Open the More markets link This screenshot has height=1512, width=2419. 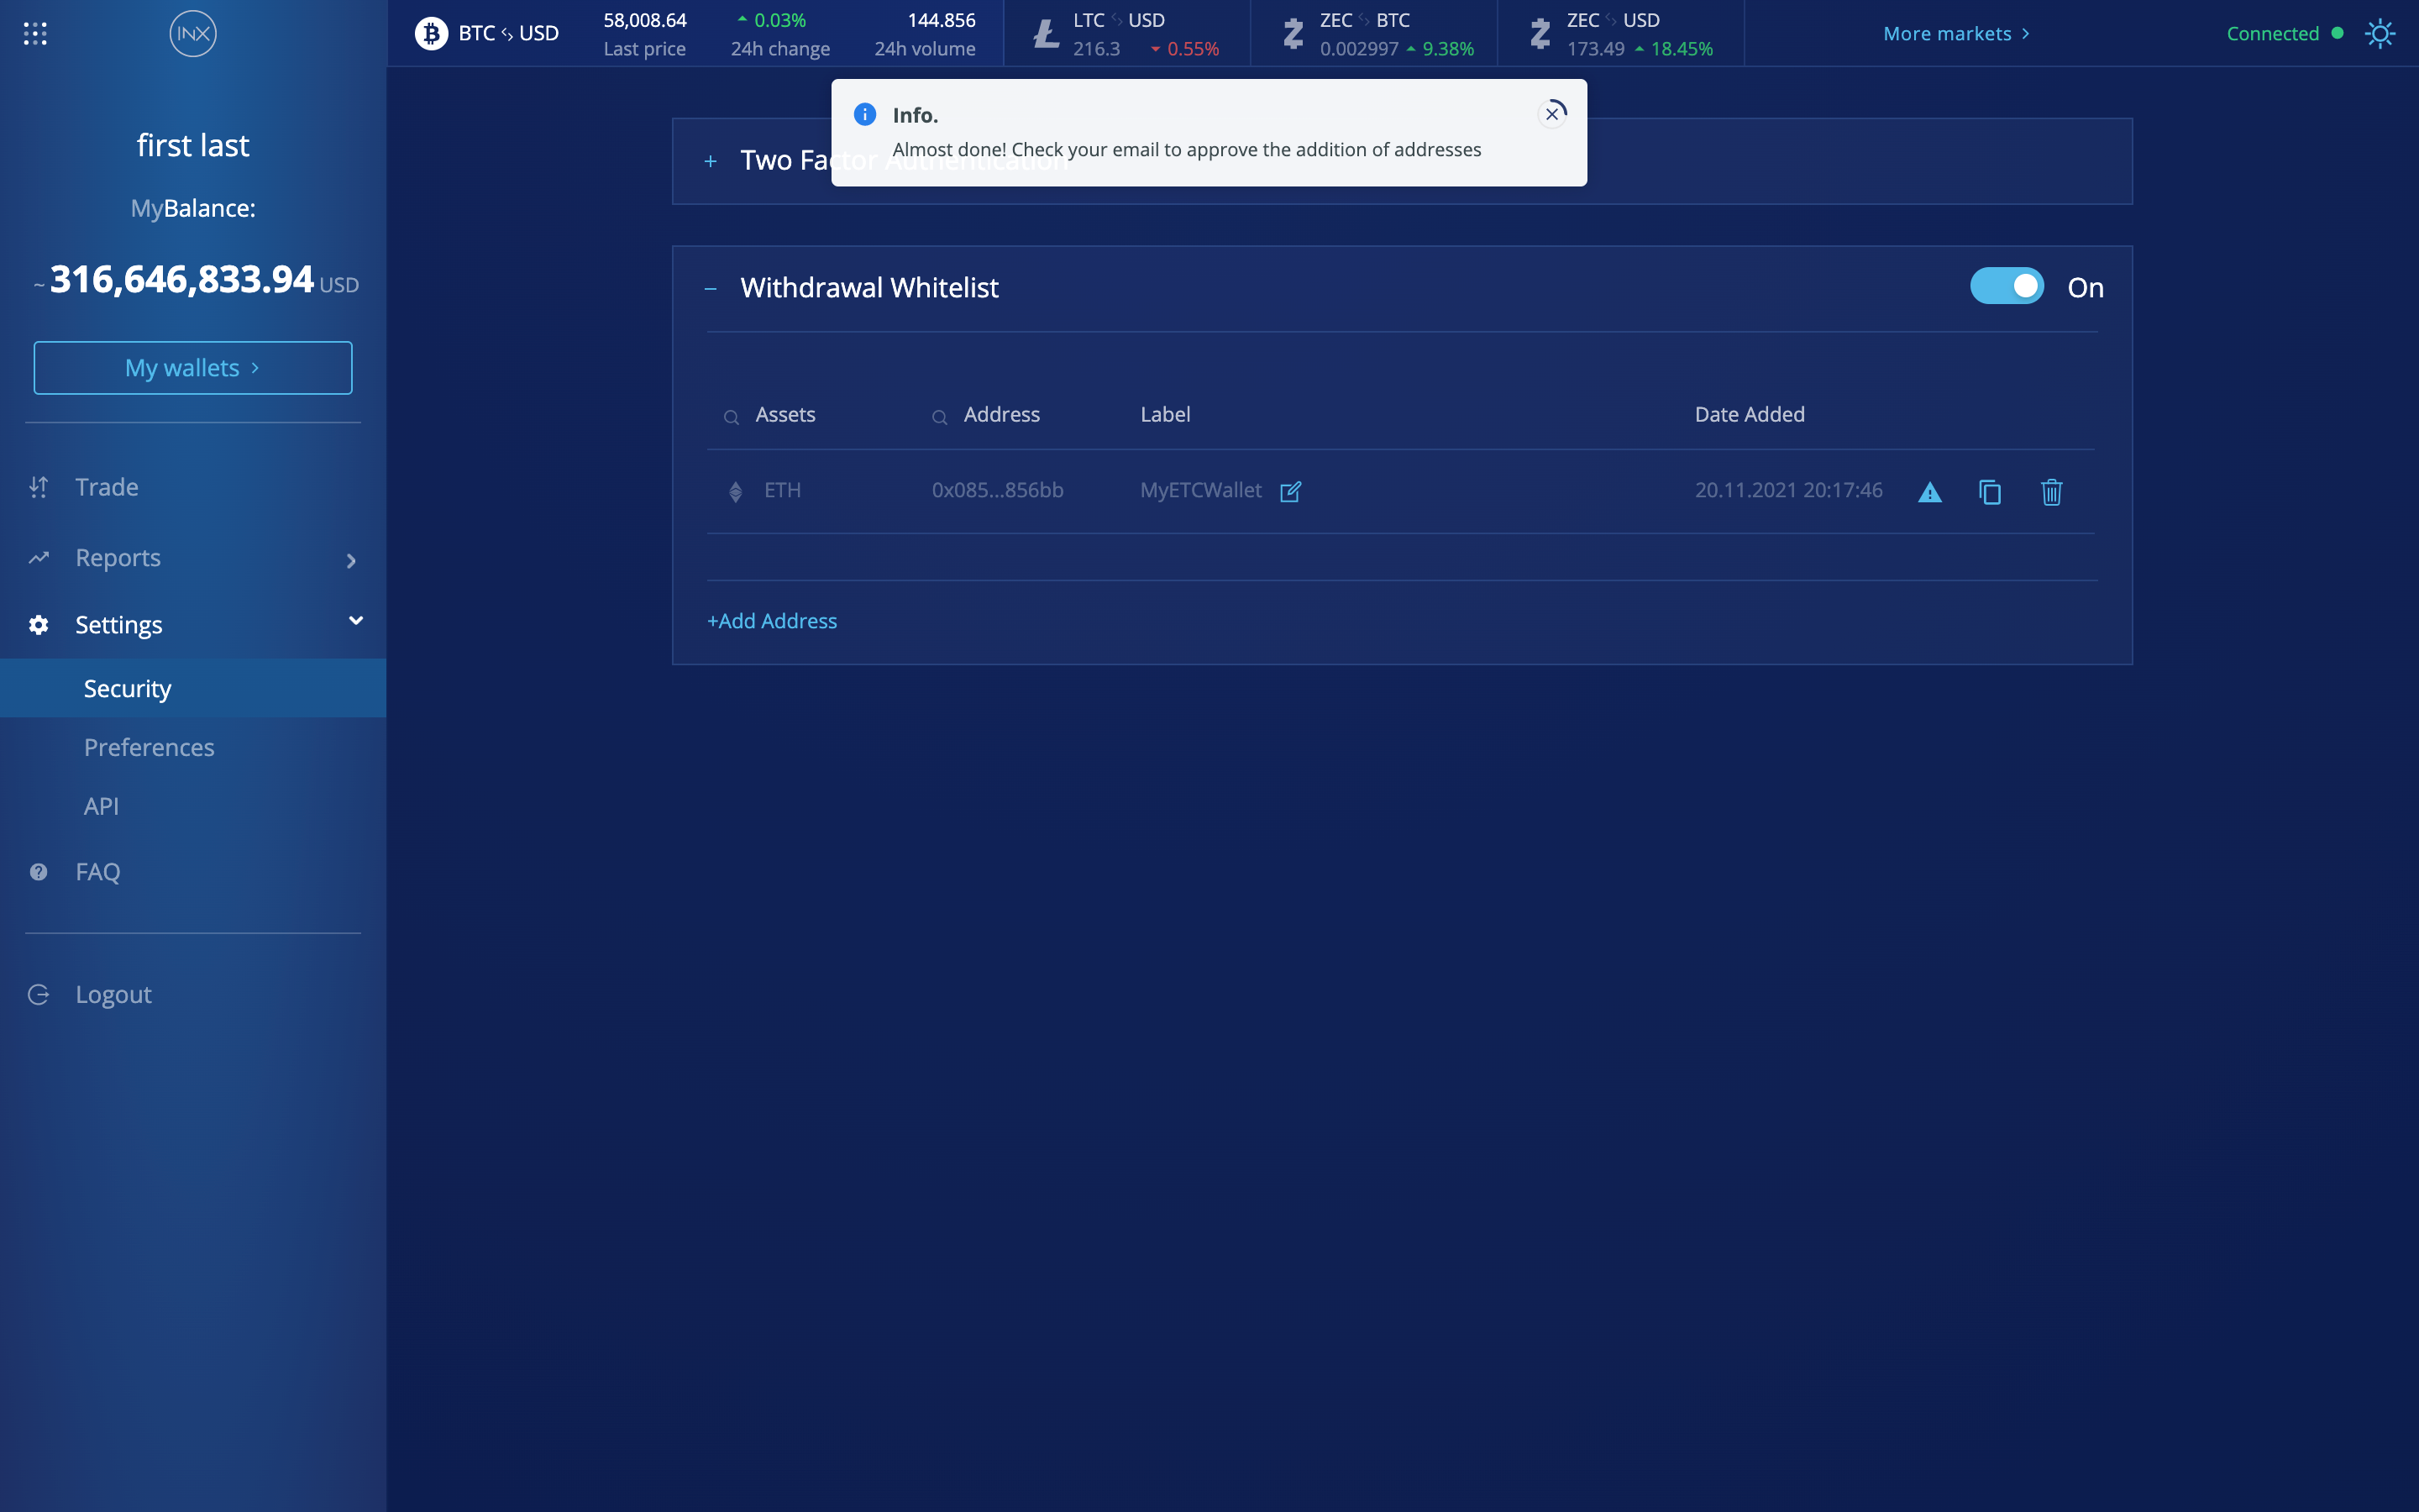click(x=1956, y=34)
